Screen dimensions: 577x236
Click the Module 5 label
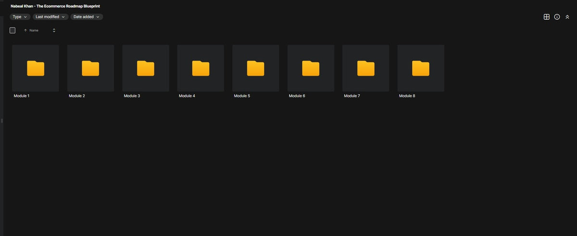(242, 96)
